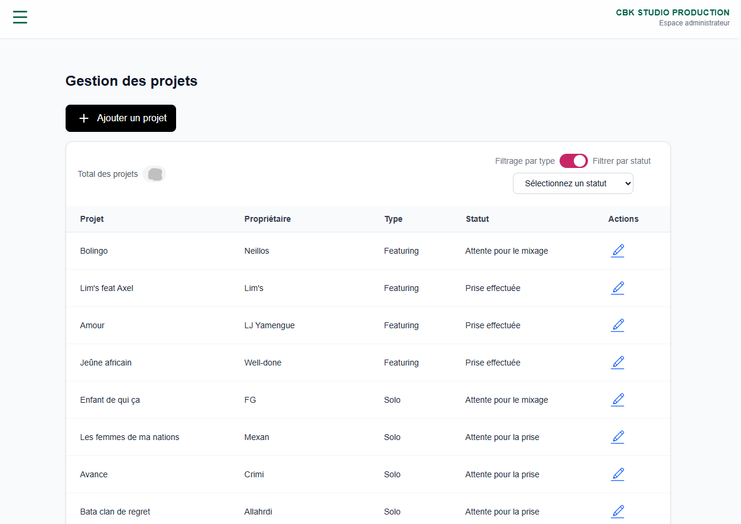Toggle the filter type/status switch

click(x=574, y=161)
